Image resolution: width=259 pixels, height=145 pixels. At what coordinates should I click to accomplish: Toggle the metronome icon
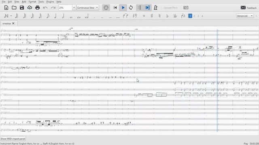pyautogui.click(x=155, y=8)
